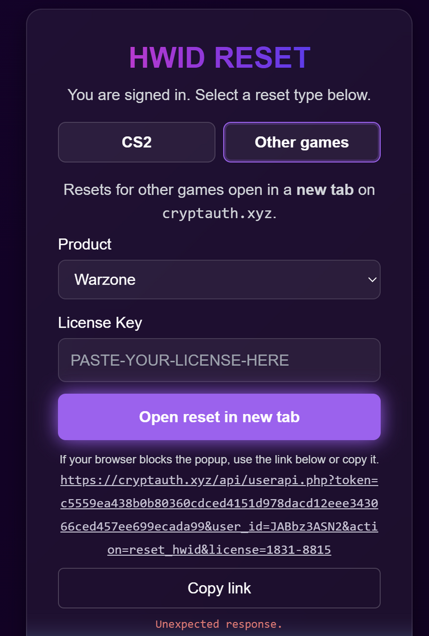
Task: Click the bold 'new tab' text
Action: 325,190
